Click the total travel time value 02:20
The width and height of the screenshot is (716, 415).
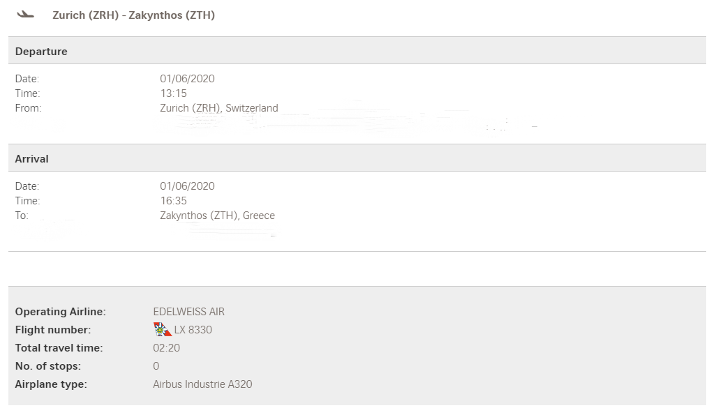pos(166,348)
